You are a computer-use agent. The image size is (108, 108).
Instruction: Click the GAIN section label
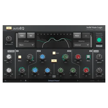tap(96, 51)
